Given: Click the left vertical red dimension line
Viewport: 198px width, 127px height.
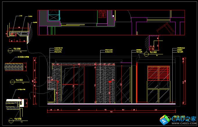Looking at the screenshot, I should click(x=35, y=82).
